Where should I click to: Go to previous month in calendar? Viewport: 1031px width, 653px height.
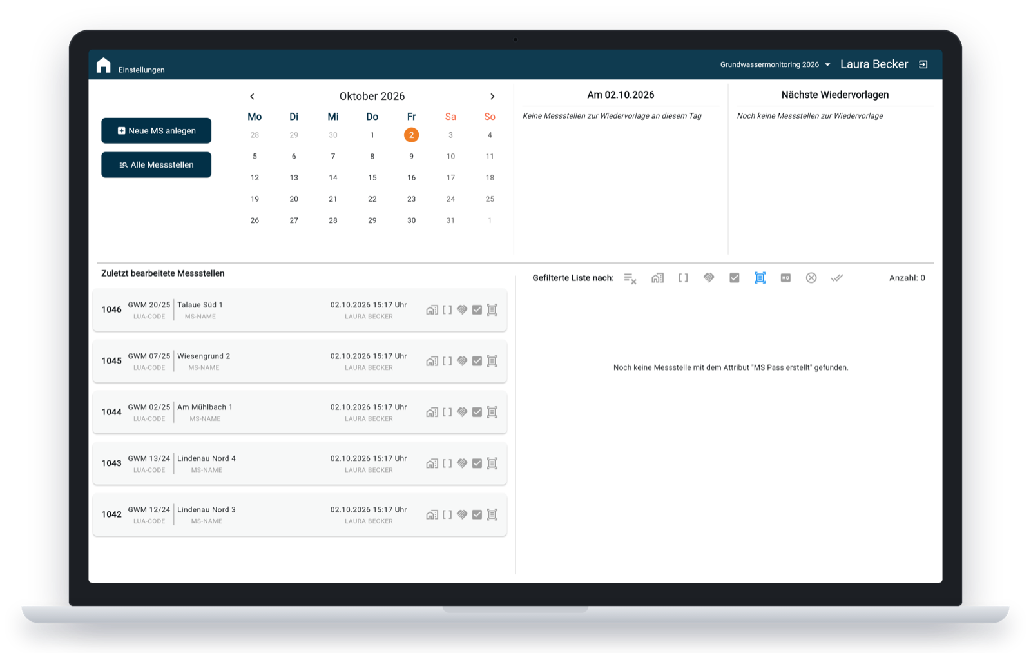[252, 96]
